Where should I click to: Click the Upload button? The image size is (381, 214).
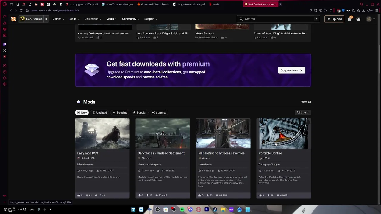pos(335,19)
